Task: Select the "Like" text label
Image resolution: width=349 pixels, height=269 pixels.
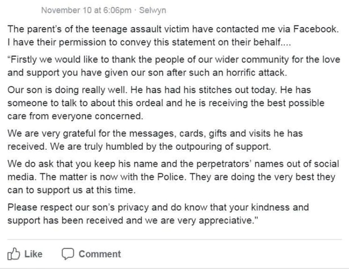Action: point(33,254)
